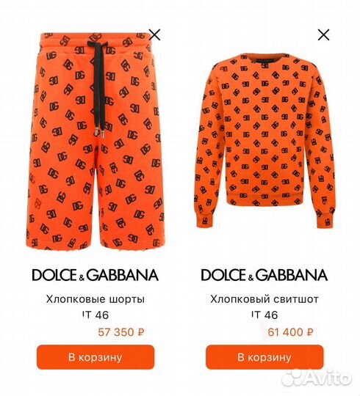Viewport: 360px width, 396px height.
Task: Remove the cotton sweatshirt with the X icon
Action: 323,35
